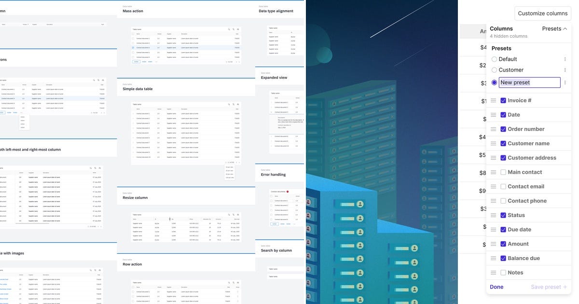
Task: Uncheck the Invoice # column checkbox
Action: (x=503, y=100)
